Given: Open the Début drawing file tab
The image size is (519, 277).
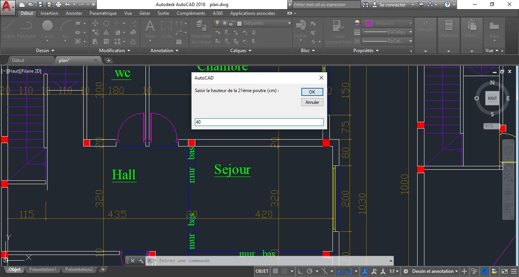Looking at the screenshot, I should click(18, 60).
